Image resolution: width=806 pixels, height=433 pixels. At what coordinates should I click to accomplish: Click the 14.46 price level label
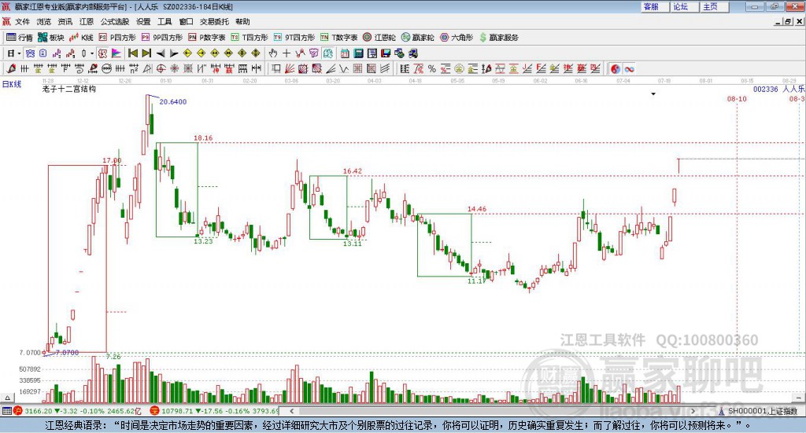coord(476,209)
